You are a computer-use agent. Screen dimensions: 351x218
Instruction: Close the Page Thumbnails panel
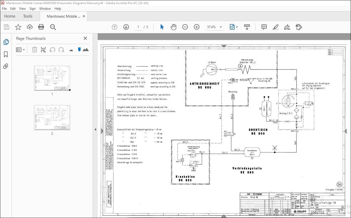tap(85, 38)
